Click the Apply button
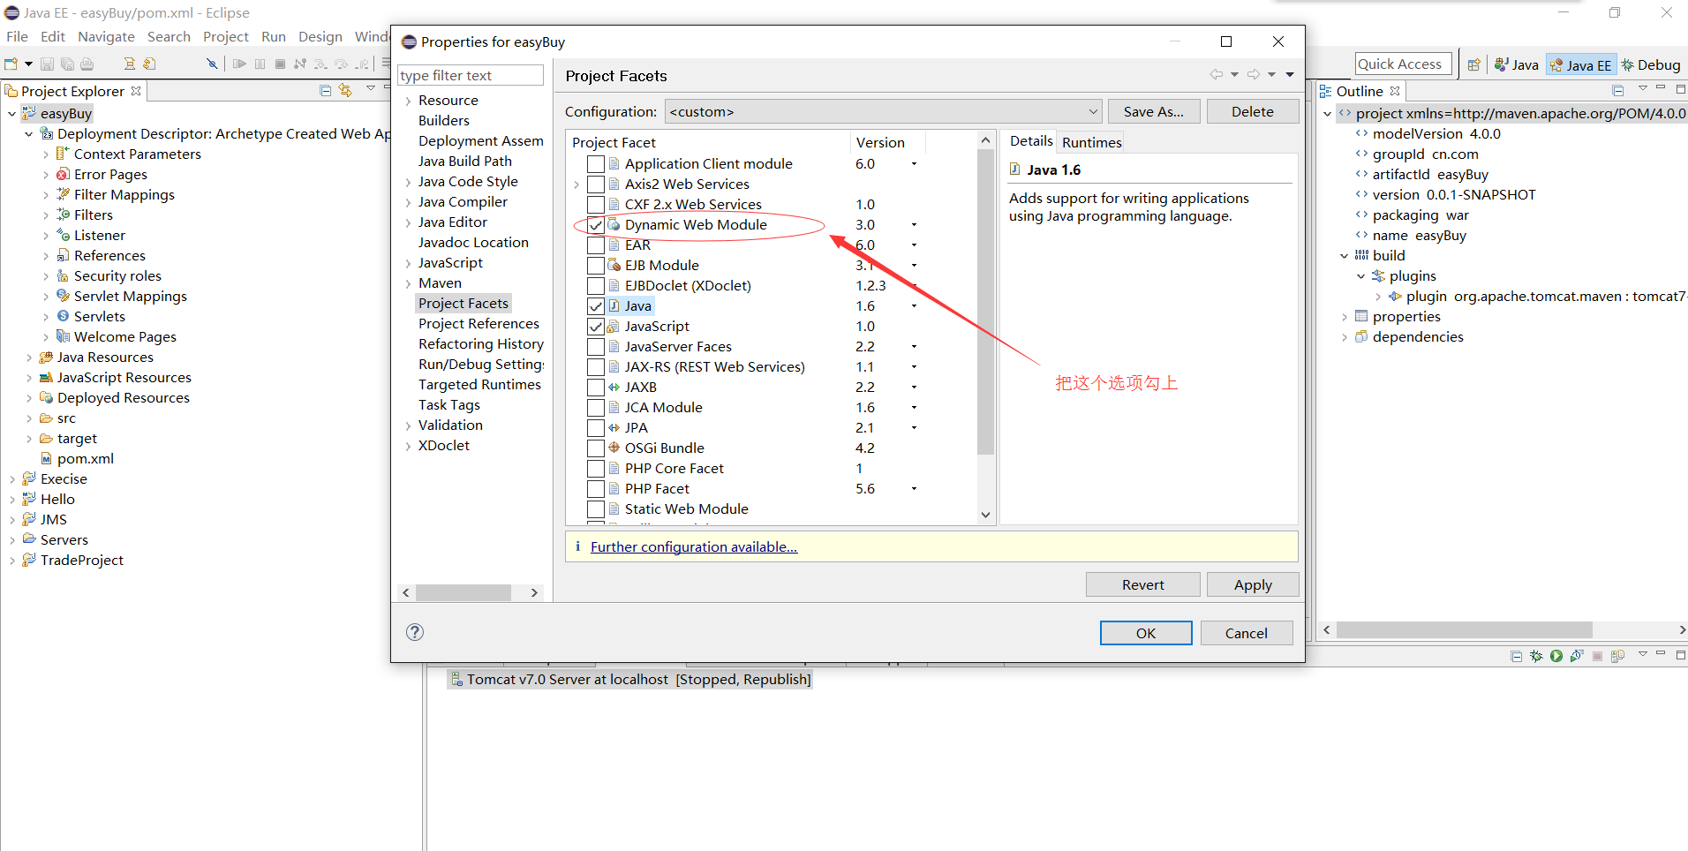 (x=1252, y=584)
